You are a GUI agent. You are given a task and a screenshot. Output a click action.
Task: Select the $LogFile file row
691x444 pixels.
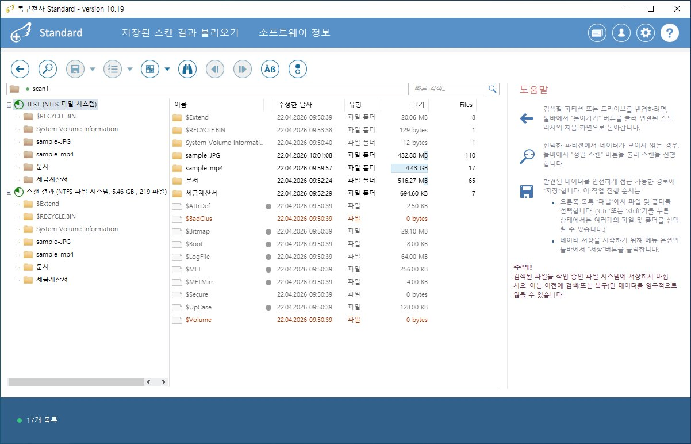(x=325, y=257)
